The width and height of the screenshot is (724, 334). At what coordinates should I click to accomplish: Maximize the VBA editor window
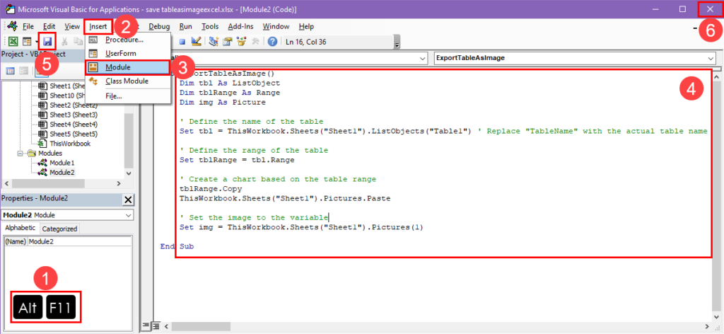pyautogui.click(x=682, y=9)
